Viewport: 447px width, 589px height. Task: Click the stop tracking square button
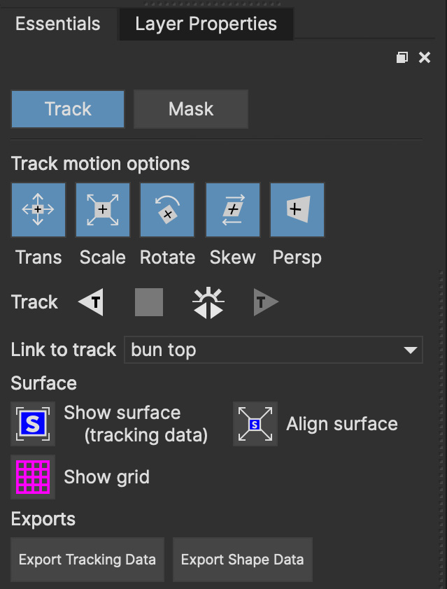[149, 303]
